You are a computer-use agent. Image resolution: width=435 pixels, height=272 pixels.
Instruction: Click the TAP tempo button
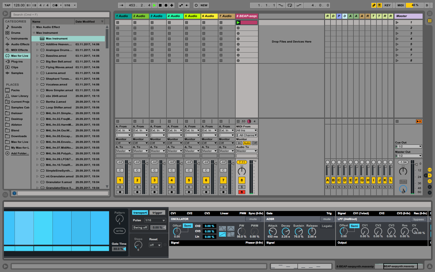[x=8, y=5]
